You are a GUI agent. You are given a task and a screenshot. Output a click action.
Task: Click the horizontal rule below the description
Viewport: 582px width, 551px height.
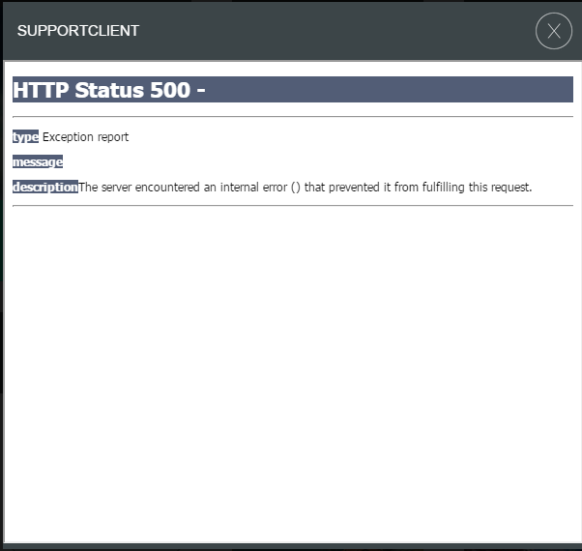pyautogui.click(x=292, y=206)
